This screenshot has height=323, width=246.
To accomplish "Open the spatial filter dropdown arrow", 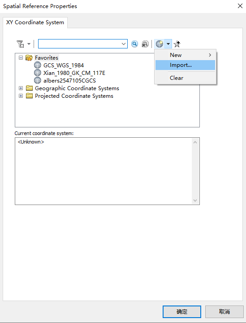I will point(29,44).
